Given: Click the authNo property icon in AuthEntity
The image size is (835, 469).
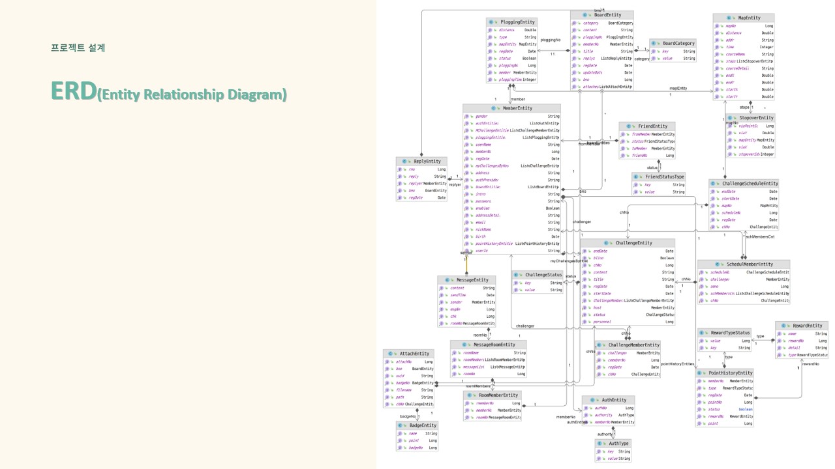Looking at the screenshot, I should pos(586,408).
